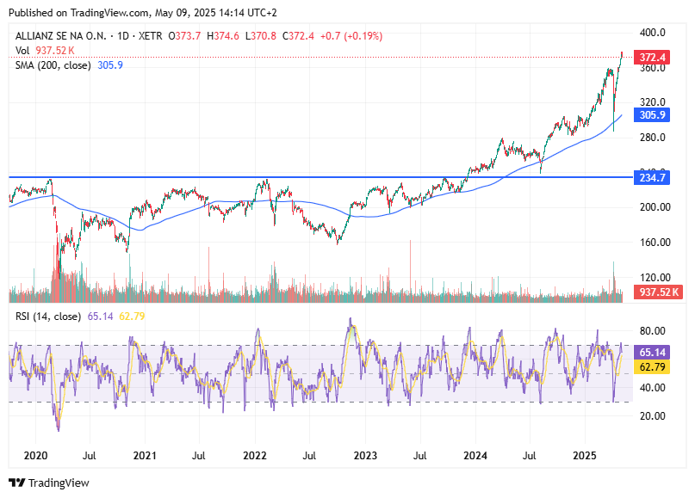The height and width of the screenshot is (498, 695).
Task: Click the 2023 time axis label
Action: pyautogui.click(x=365, y=456)
